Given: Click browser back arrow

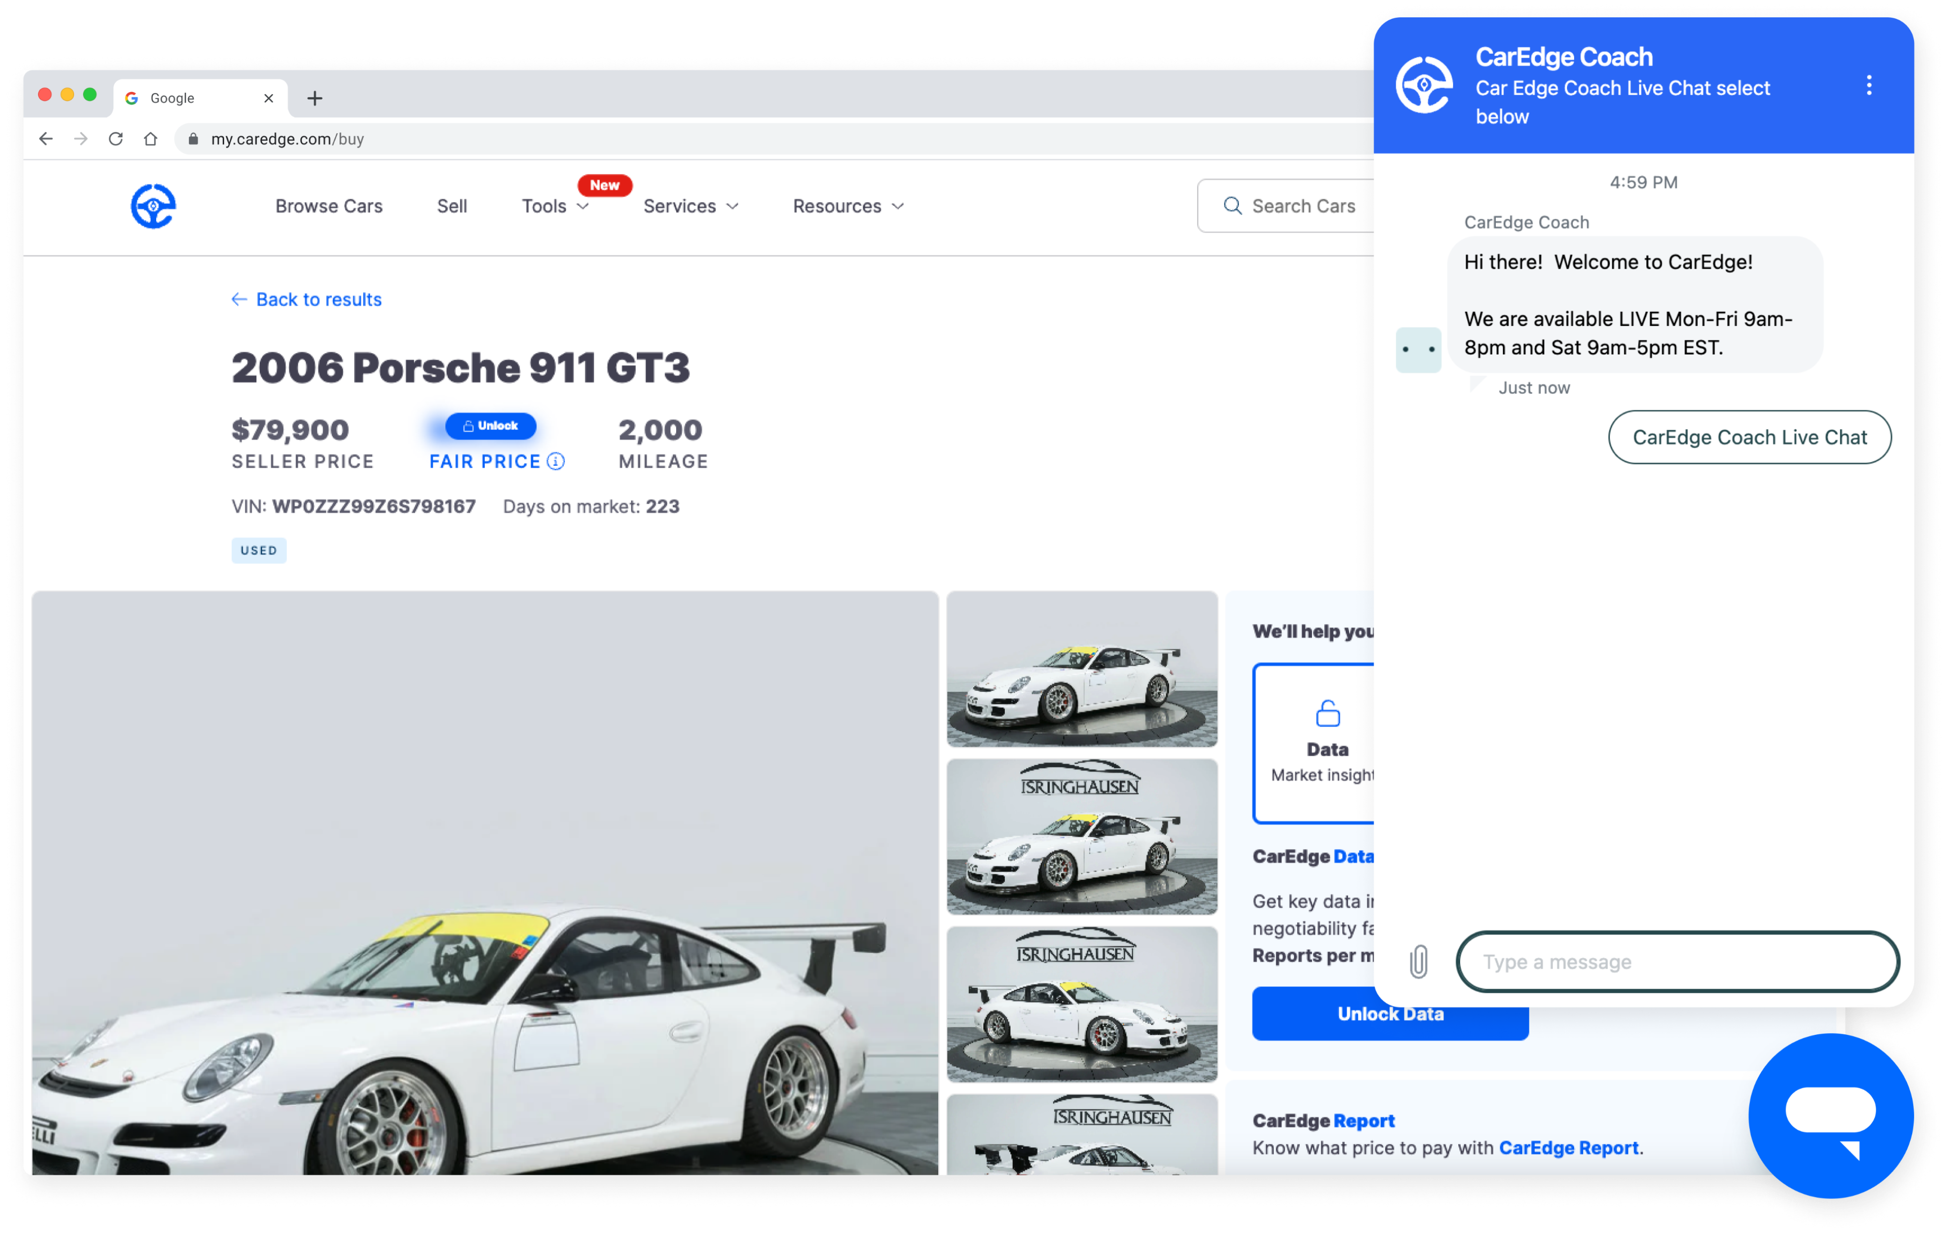Looking at the screenshot, I should [46, 139].
